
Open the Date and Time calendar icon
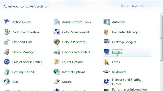click(7, 42)
